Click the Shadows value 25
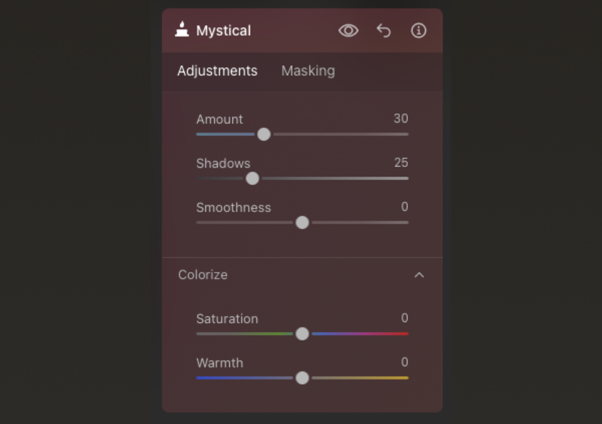602x424 pixels. [x=401, y=163]
